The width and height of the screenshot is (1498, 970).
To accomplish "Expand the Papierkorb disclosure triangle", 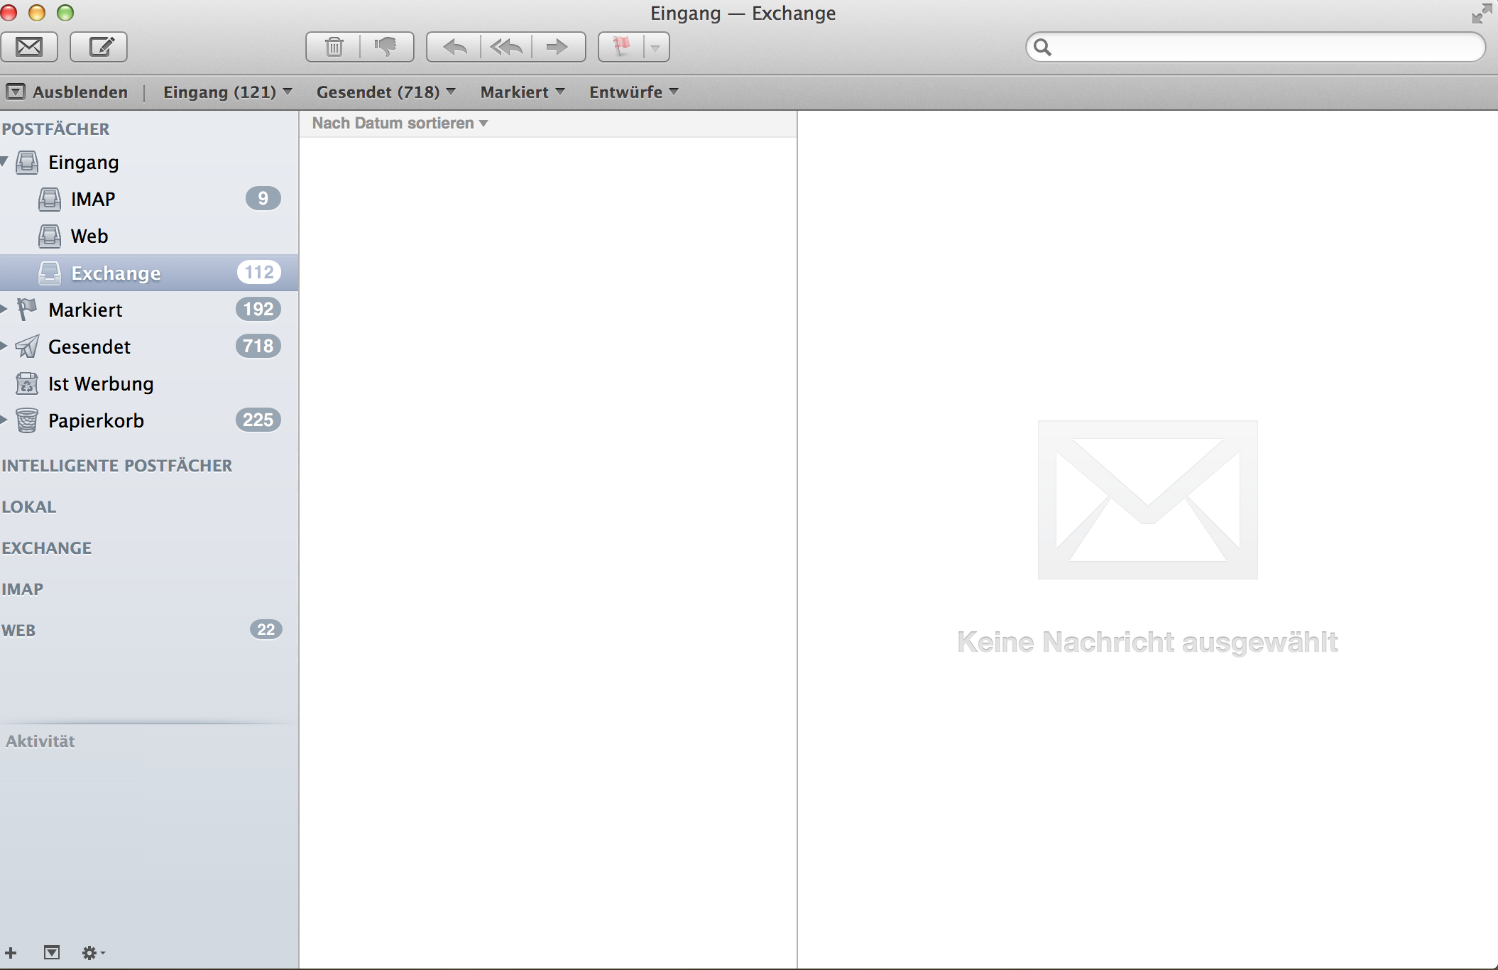I will coord(4,420).
